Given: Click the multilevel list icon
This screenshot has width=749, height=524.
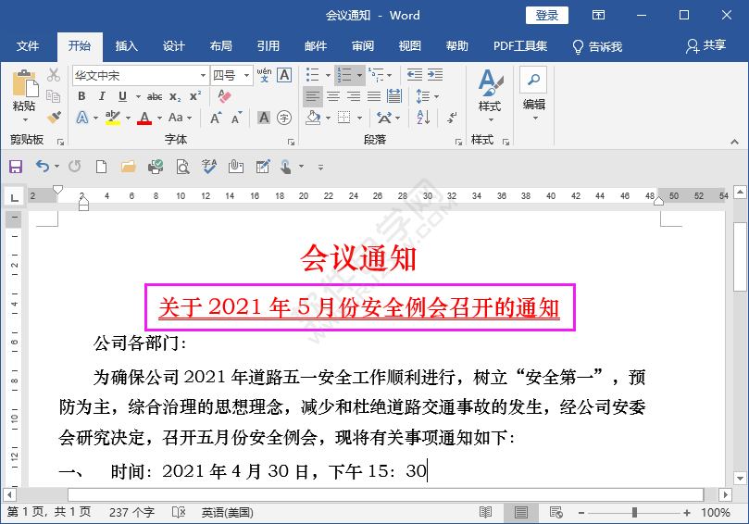Looking at the screenshot, I should (377, 74).
